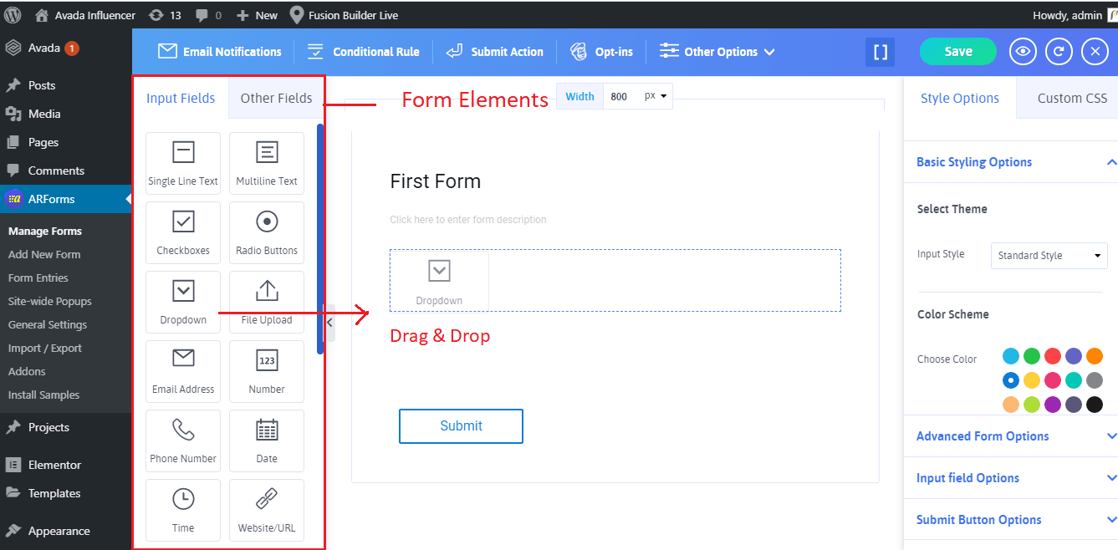
Task: Click the form width input field
Action: (x=623, y=97)
